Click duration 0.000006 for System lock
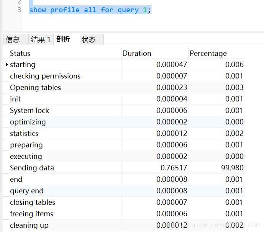 point(172,110)
